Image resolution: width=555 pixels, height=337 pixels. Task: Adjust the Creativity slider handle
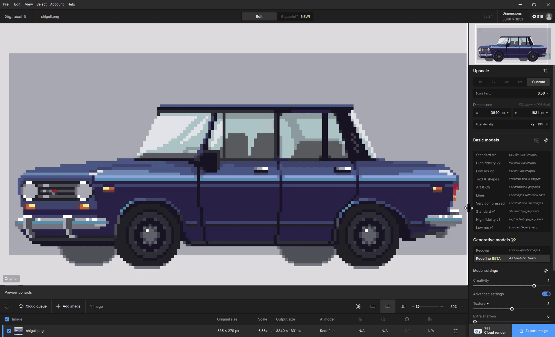tap(534, 286)
